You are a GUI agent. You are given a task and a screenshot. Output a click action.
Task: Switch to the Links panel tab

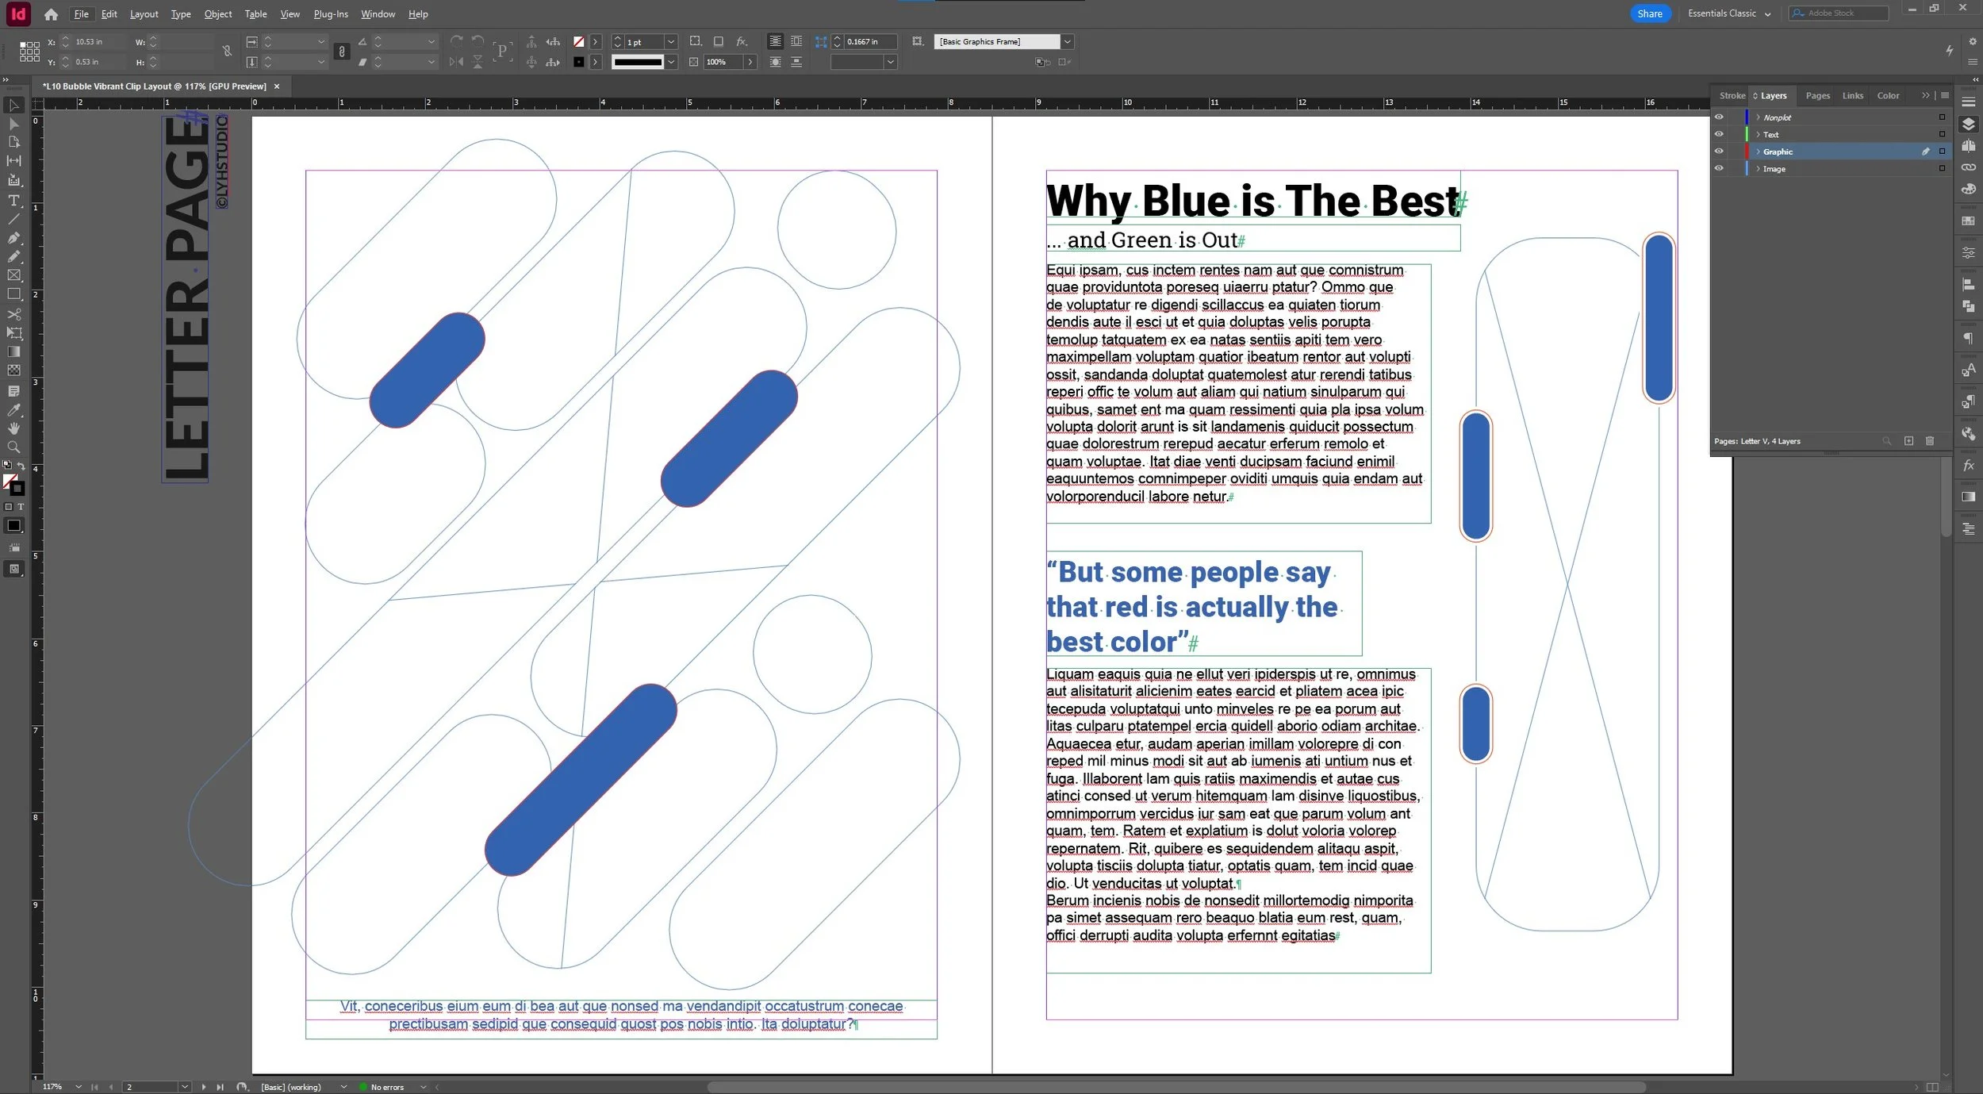pos(1852,96)
